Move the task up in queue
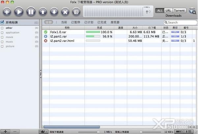This screenshot has height=134, width=198. 43,12
